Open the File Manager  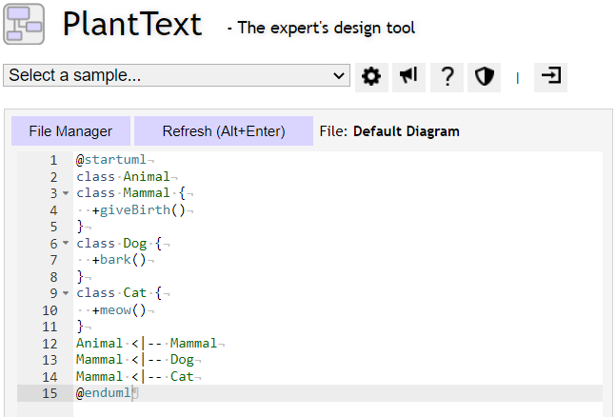point(70,130)
